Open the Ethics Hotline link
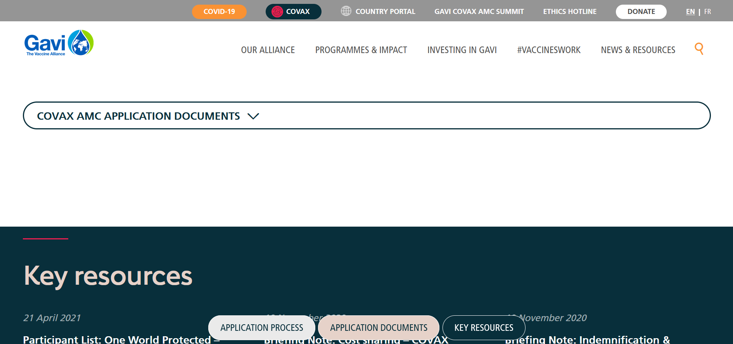This screenshot has height=344, width=733. pyautogui.click(x=570, y=12)
